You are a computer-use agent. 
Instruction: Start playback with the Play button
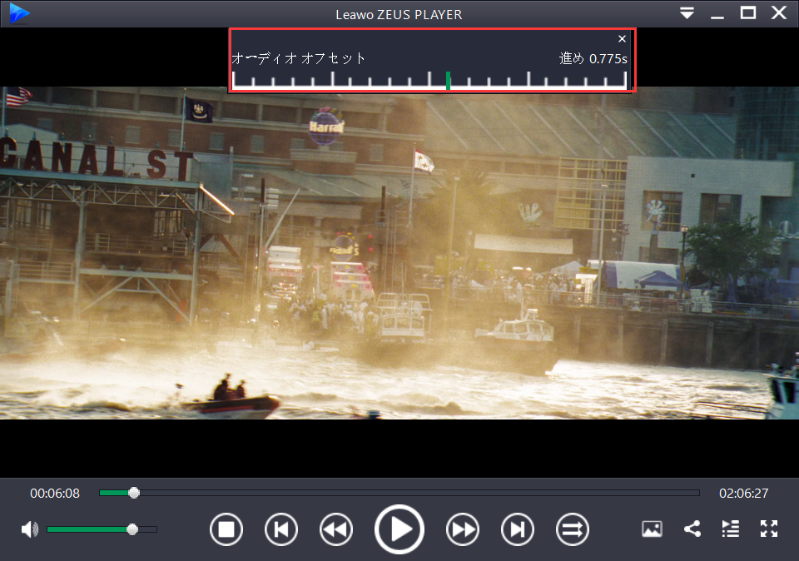(x=399, y=529)
